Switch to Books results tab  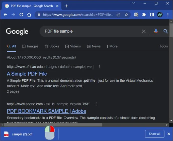(52, 46)
